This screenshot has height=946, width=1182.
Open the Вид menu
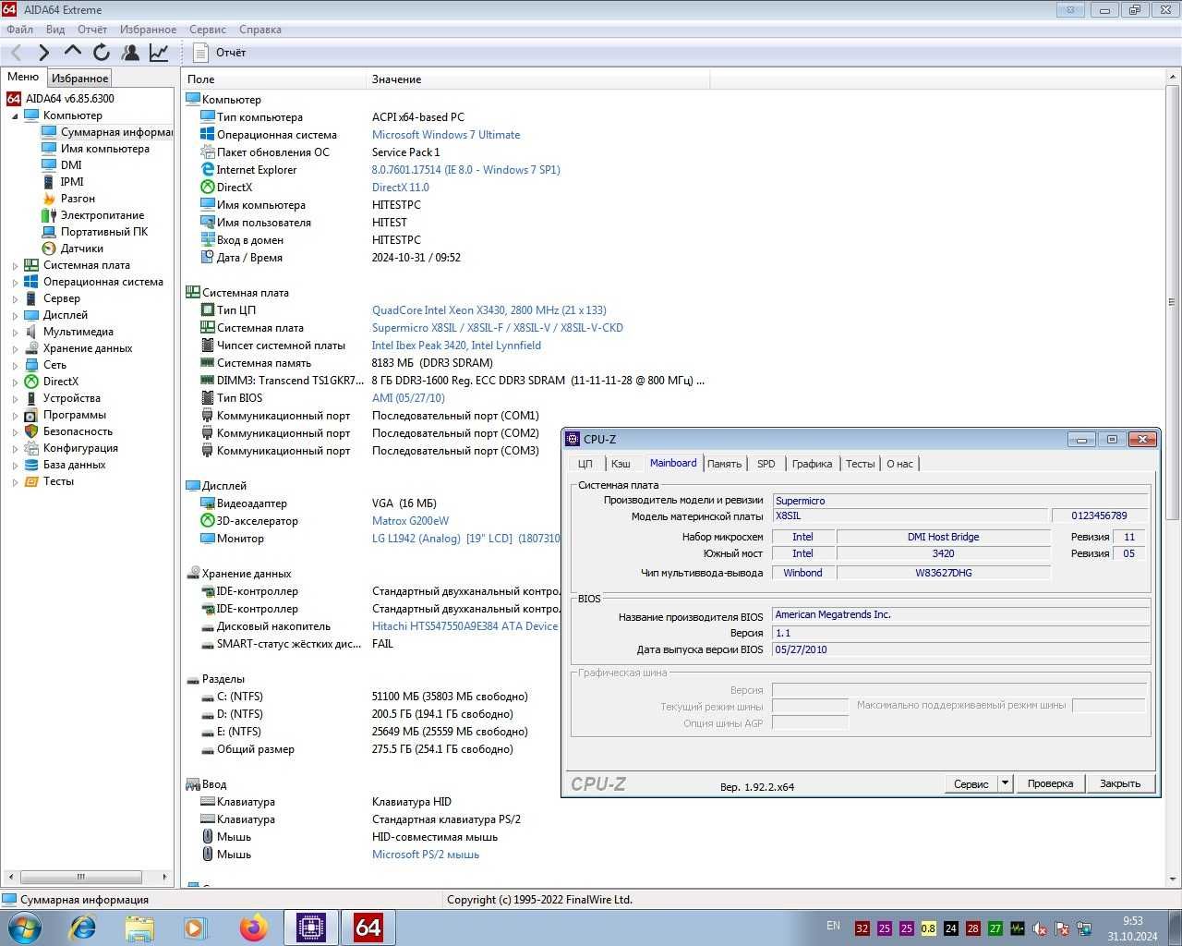click(55, 30)
